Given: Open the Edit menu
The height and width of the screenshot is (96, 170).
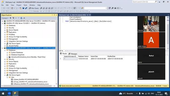Looking at the screenshot, I should (x=7, y=5).
